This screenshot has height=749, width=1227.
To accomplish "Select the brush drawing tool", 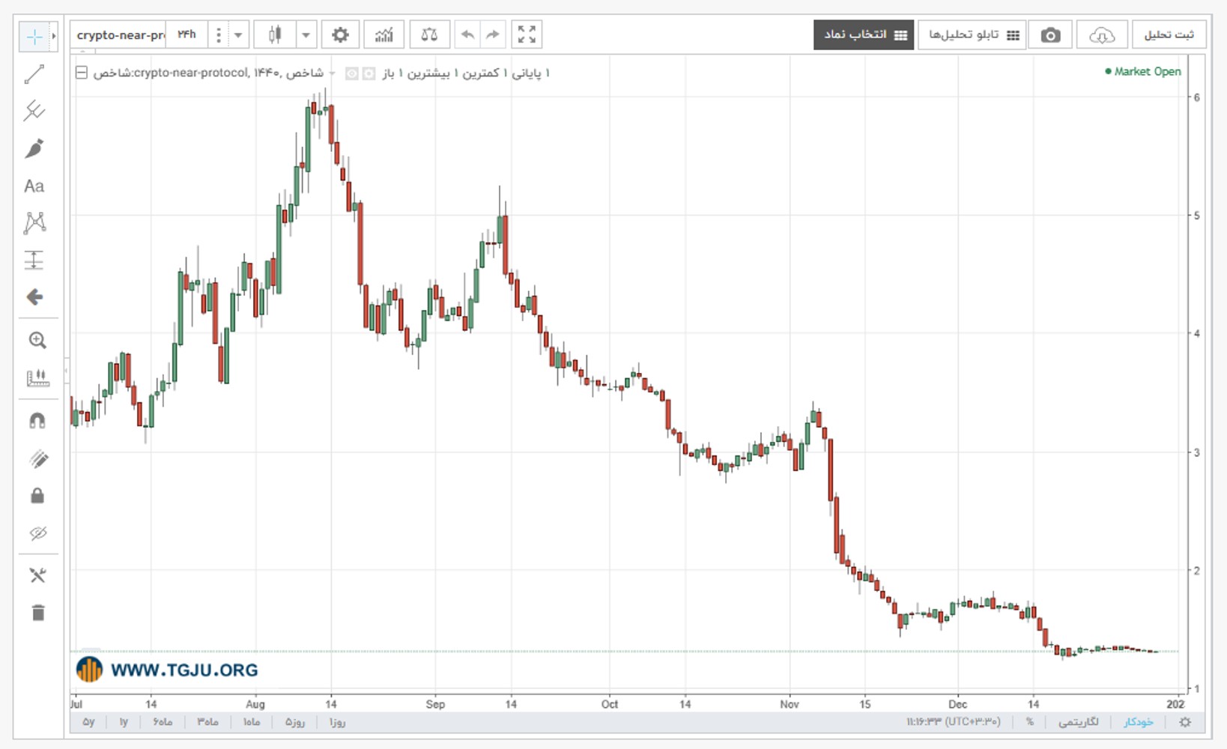I will click(x=34, y=148).
